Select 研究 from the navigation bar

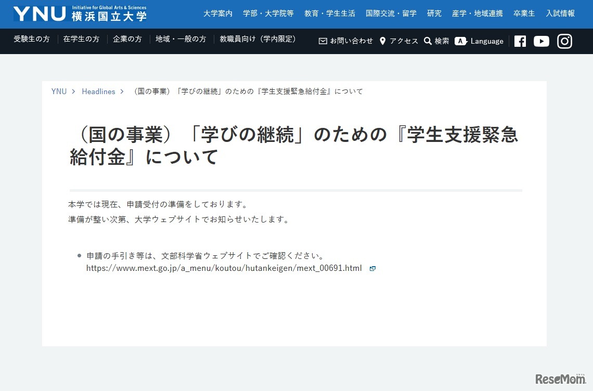coord(434,14)
